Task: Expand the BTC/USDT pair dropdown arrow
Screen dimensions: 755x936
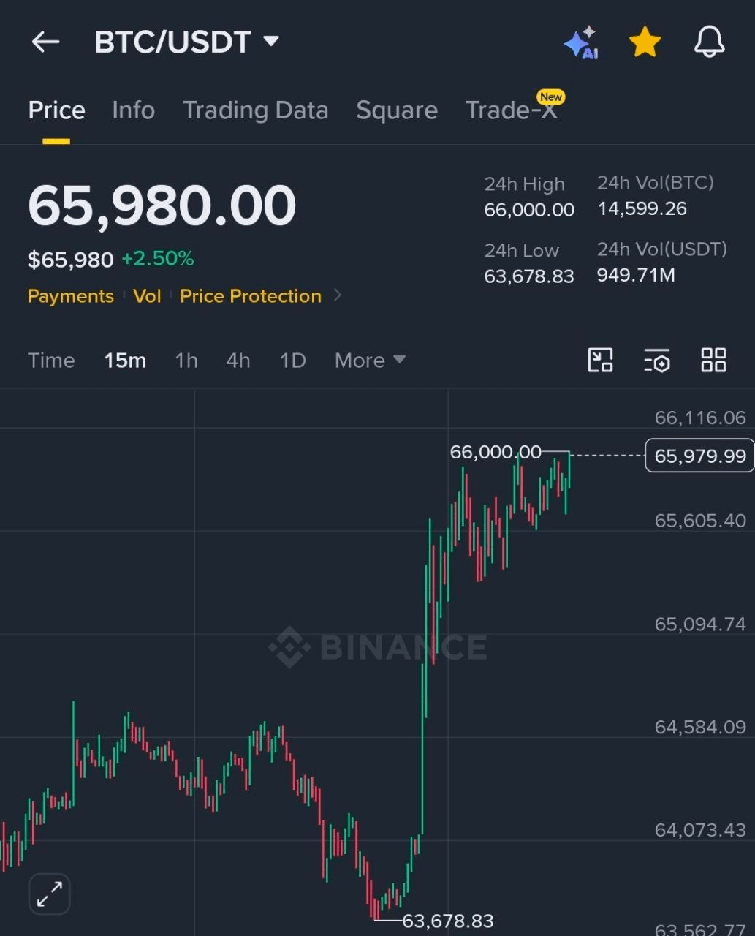Action: tap(271, 41)
